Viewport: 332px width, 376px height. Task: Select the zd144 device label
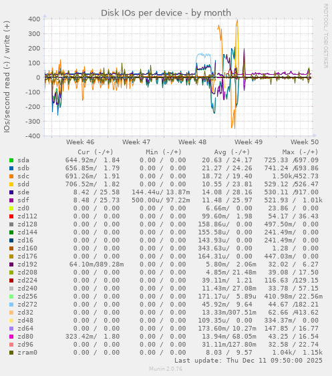point(27,232)
